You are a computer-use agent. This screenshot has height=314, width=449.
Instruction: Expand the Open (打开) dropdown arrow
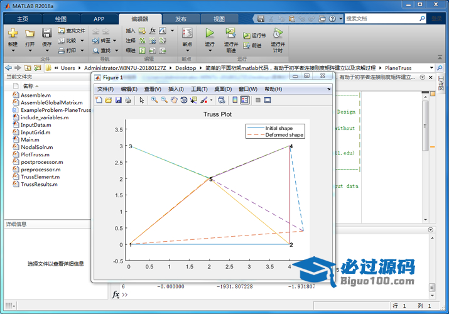point(30,51)
